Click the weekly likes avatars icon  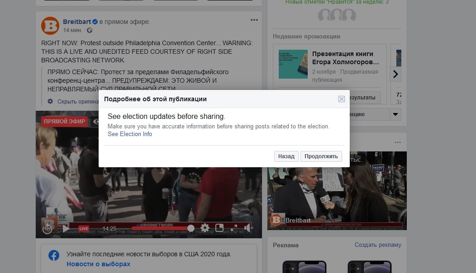(337, 14)
